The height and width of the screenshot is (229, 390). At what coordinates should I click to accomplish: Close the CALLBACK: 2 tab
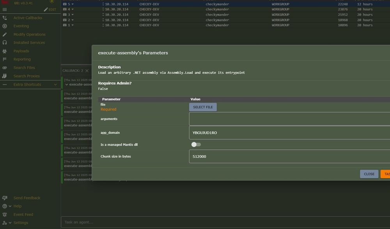click(x=87, y=71)
